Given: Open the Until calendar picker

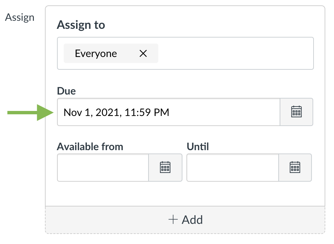Looking at the screenshot, I should click(295, 168).
